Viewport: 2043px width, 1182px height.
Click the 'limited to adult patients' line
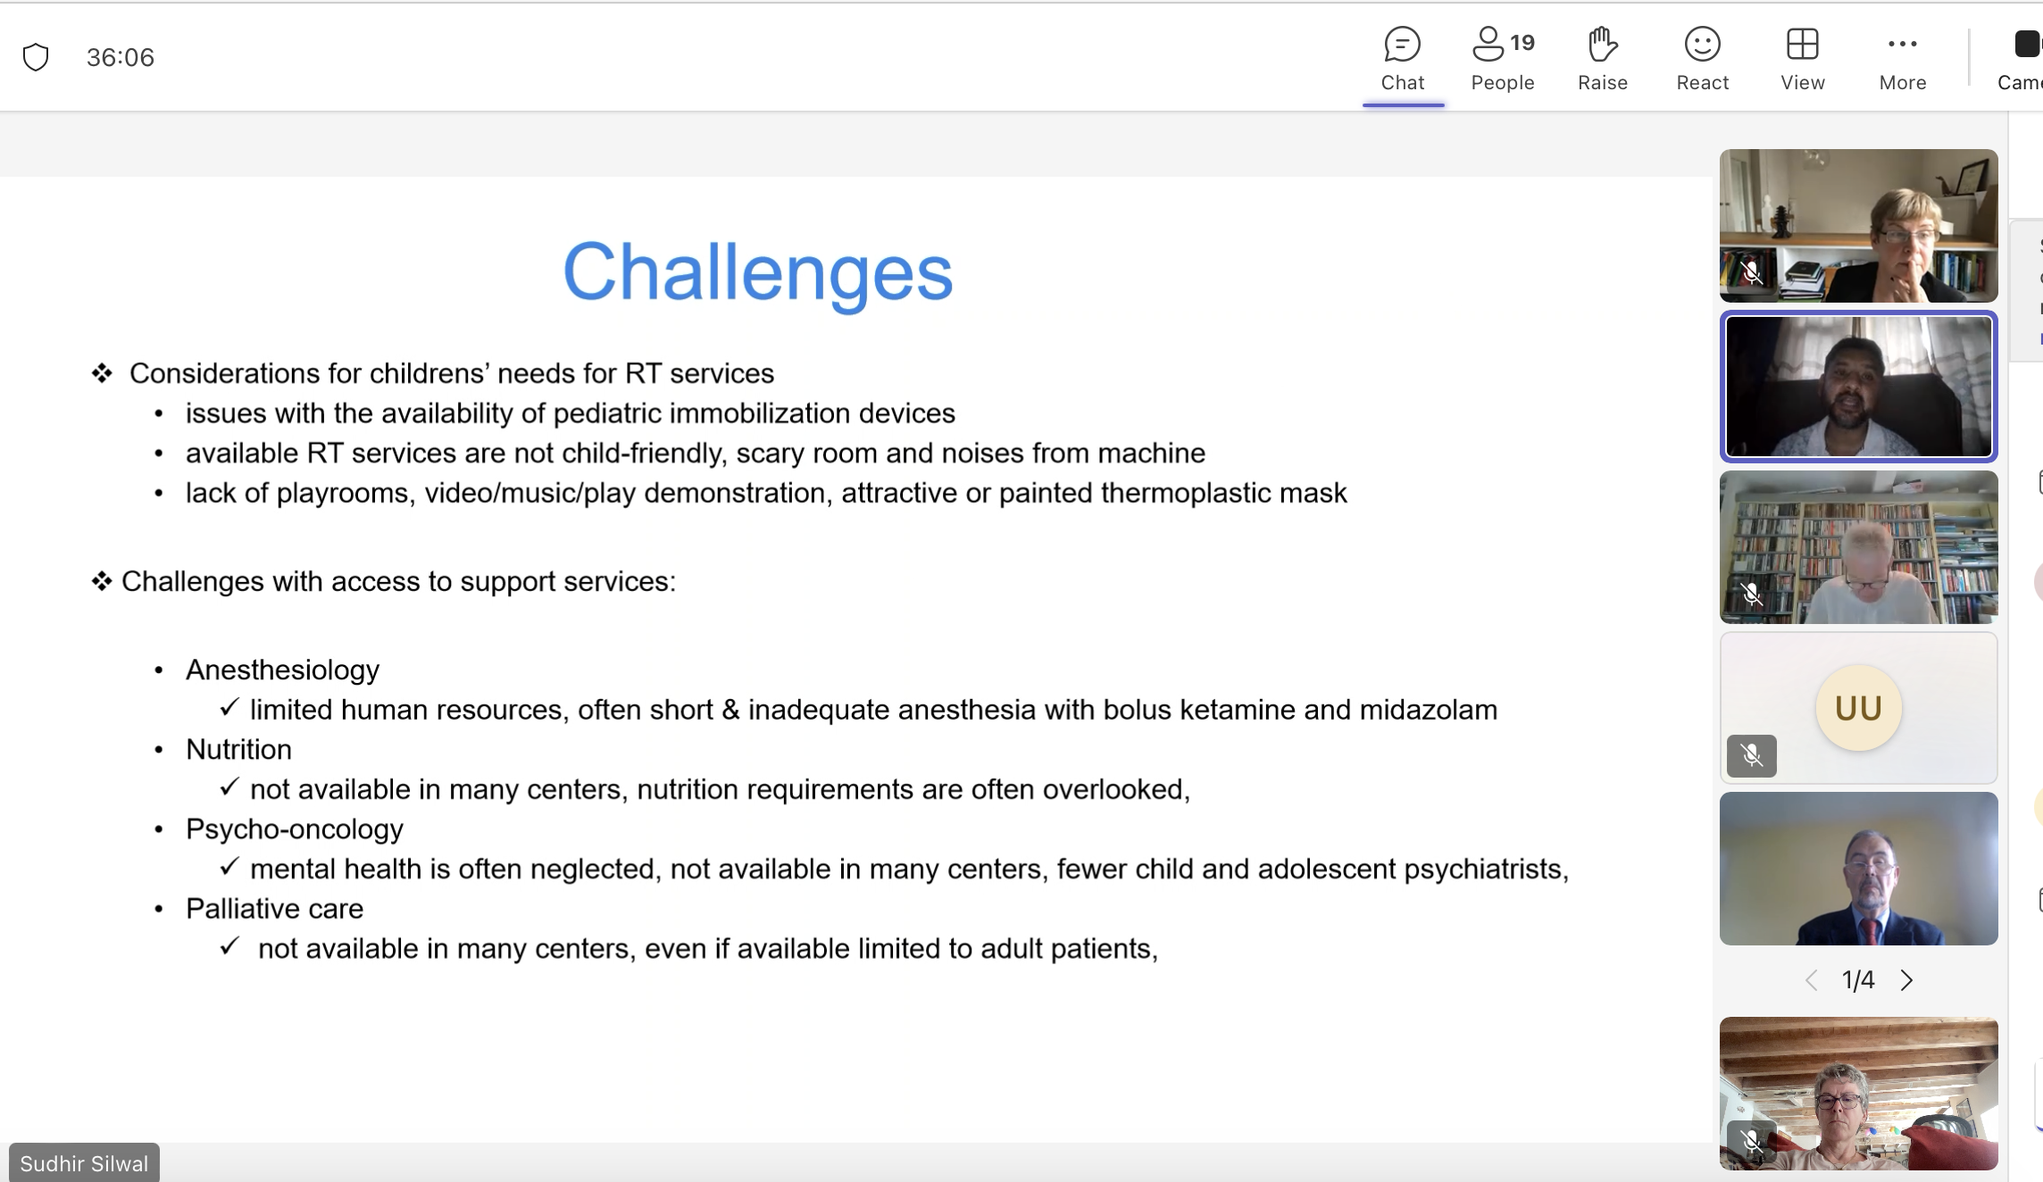(x=708, y=948)
